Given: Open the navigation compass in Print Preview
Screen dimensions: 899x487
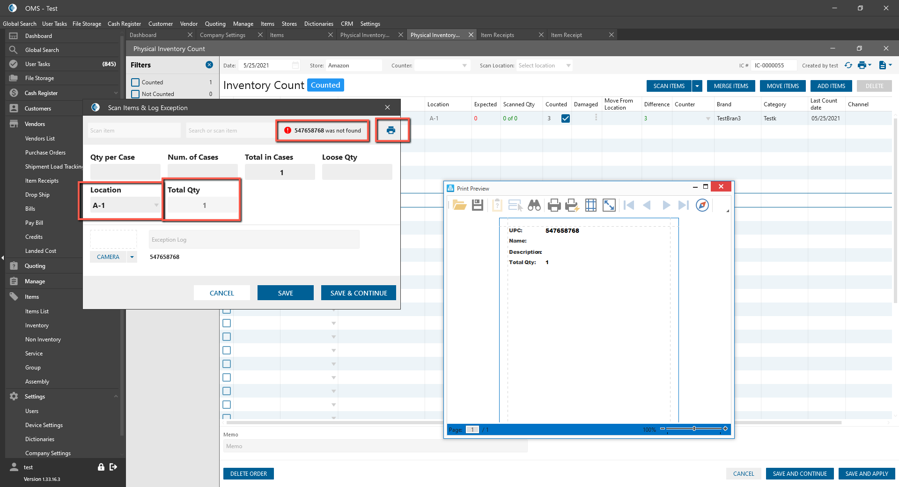Looking at the screenshot, I should [702, 205].
